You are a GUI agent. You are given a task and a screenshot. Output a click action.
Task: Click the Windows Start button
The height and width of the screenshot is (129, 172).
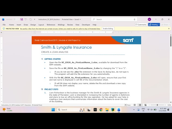[x=53, y=110]
